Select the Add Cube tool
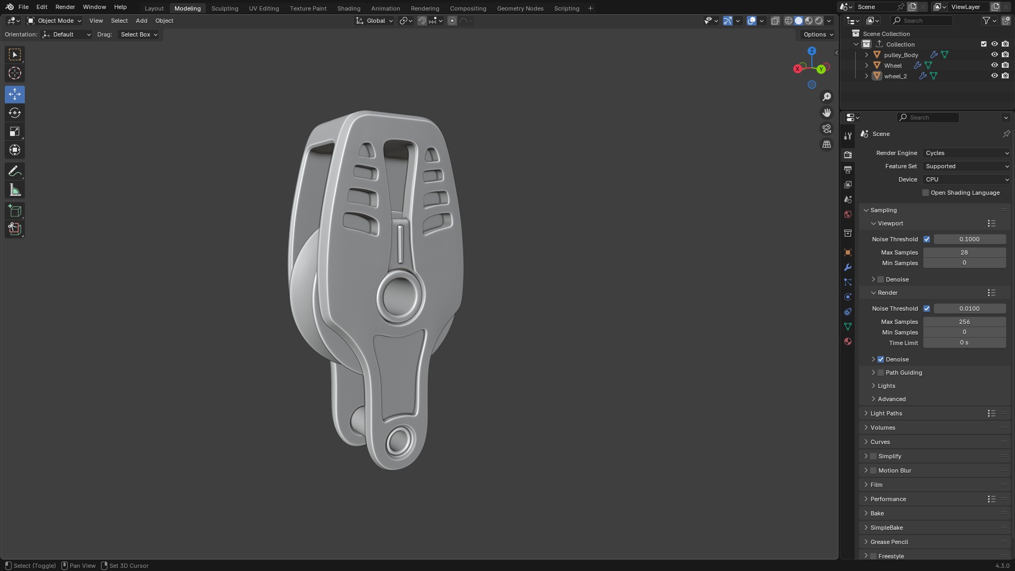The height and width of the screenshot is (571, 1015). point(15,211)
